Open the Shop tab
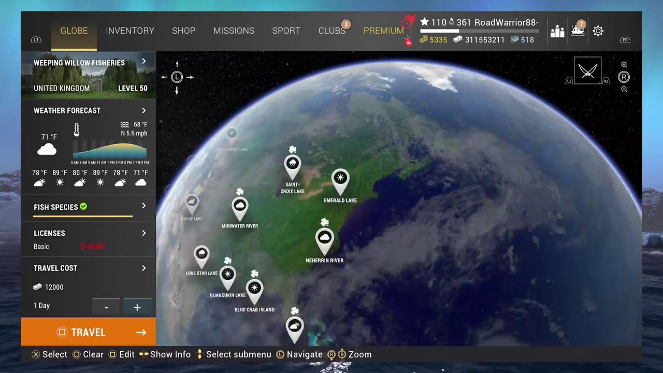Image resolution: width=663 pixels, height=373 pixels. (x=184, y=31)
